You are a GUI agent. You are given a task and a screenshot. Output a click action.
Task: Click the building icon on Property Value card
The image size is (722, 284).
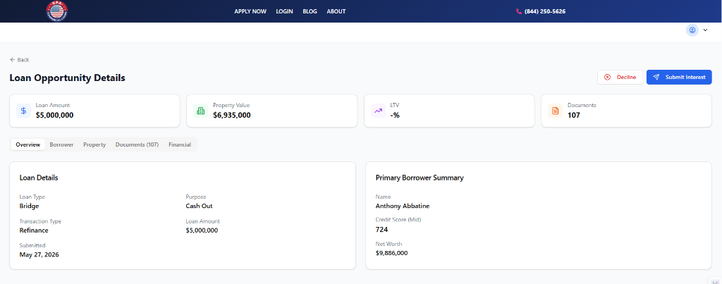coord(201,111)
